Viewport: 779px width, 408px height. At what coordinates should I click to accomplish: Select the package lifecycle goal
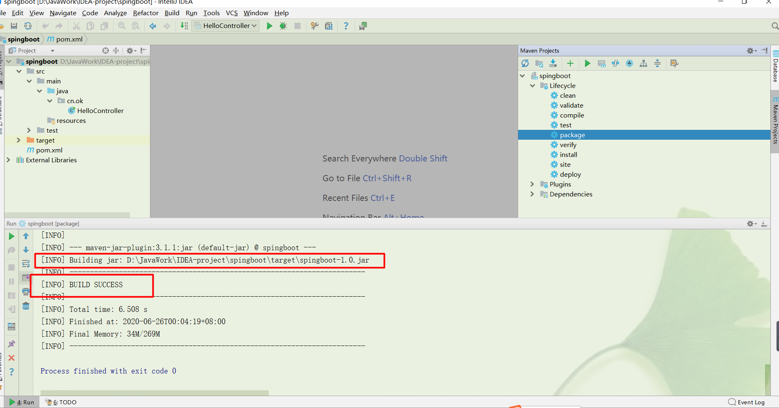tap(572, 135)
